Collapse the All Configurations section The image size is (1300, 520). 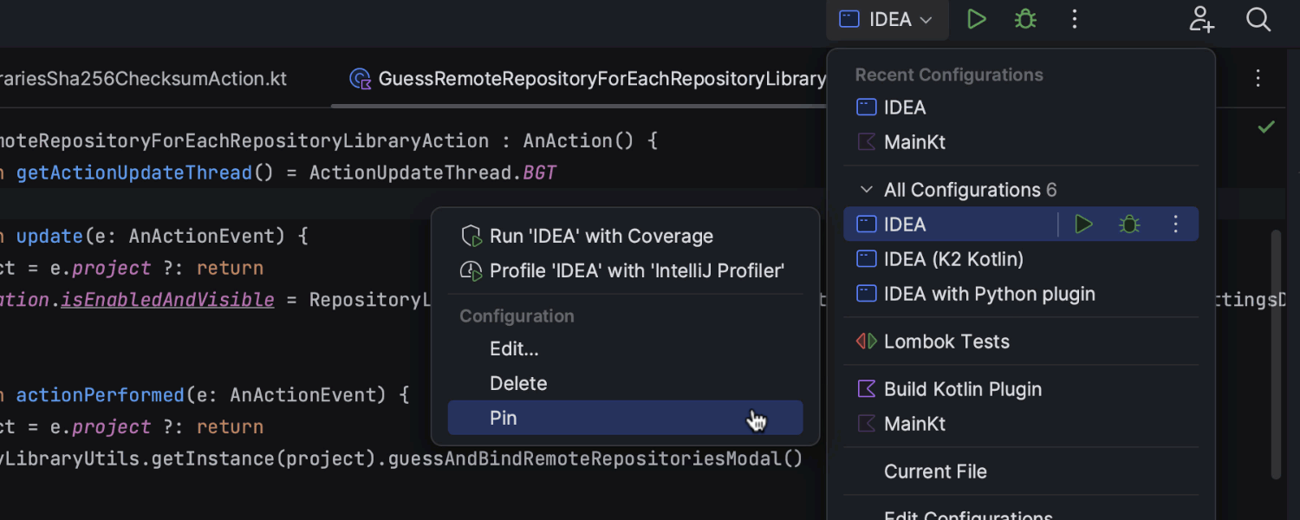coord(866,190)
